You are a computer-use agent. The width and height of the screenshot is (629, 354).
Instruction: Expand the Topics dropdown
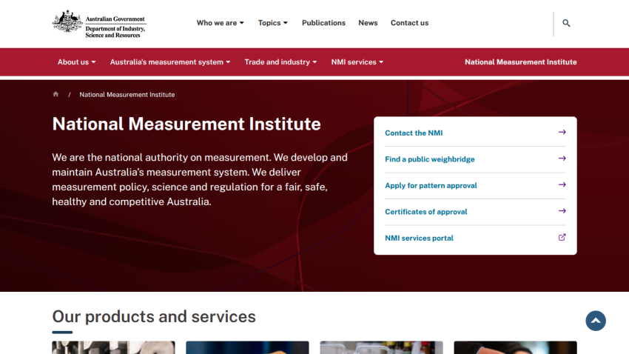pos(273,23)
